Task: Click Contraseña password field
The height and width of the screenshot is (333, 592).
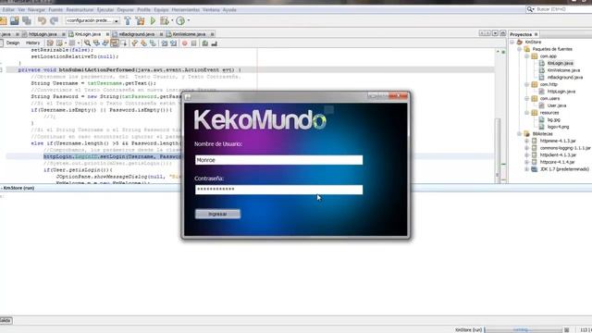Action: click(278, 190)
